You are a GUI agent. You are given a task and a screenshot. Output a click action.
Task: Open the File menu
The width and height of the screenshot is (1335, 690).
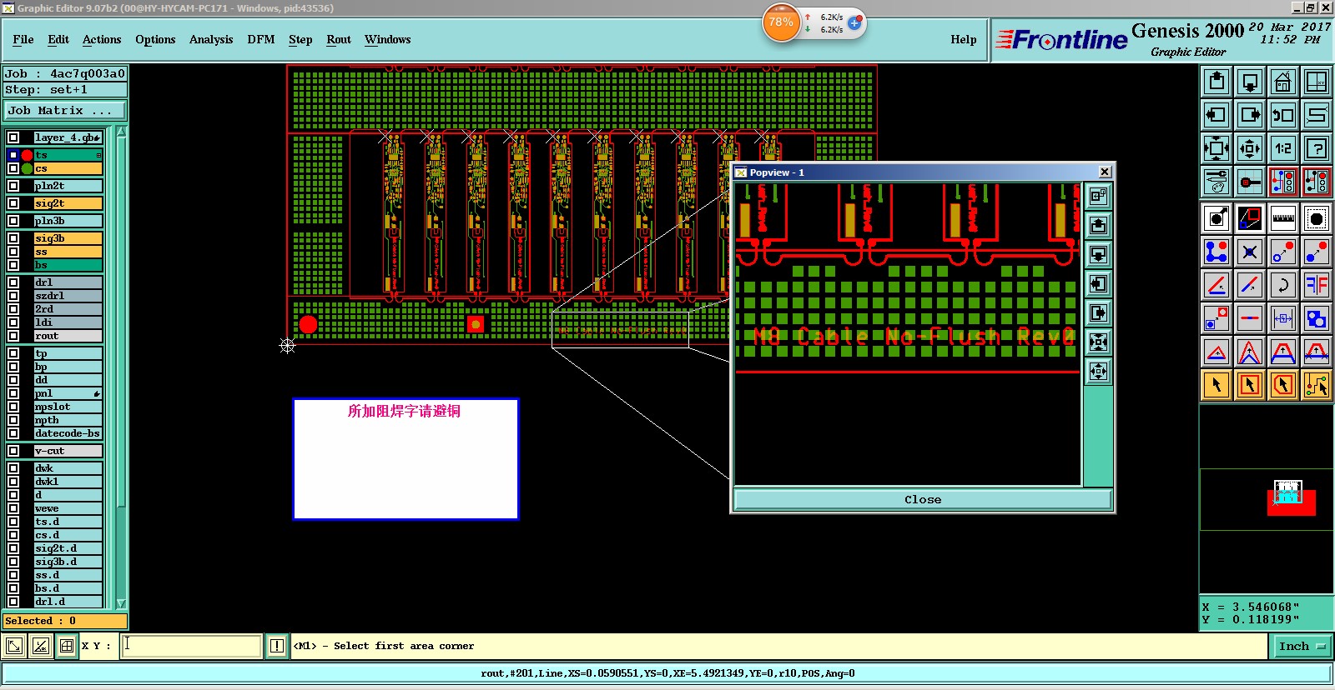pos(23,39)
